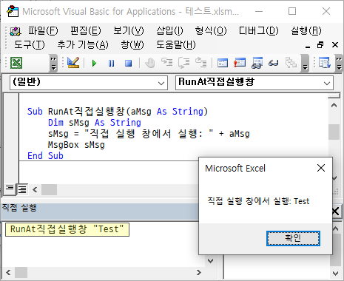
Task: Click the 직접 실행 pane title bar
Action: (100, 211)
